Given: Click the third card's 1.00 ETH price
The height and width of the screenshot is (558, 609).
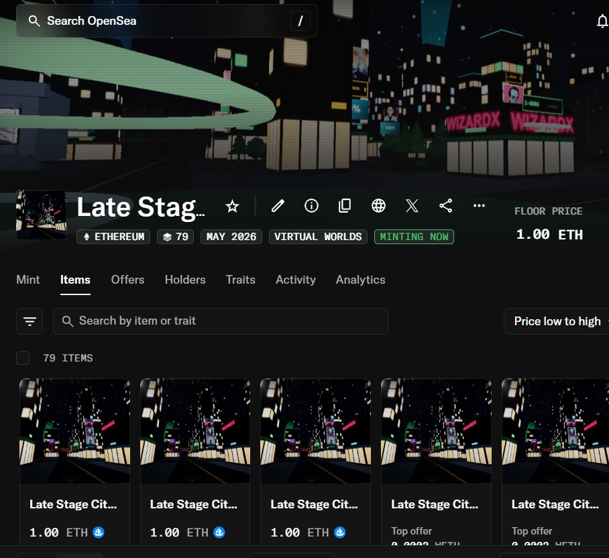Looking at the screenshot, I should tap(299, 533).
